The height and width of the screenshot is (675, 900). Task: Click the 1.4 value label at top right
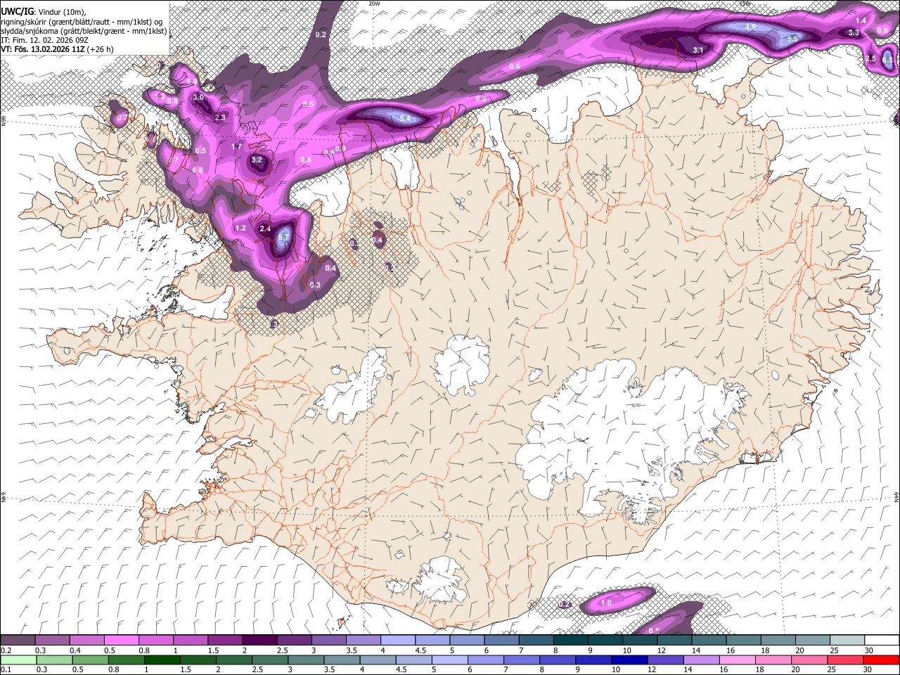coord(861,21)
